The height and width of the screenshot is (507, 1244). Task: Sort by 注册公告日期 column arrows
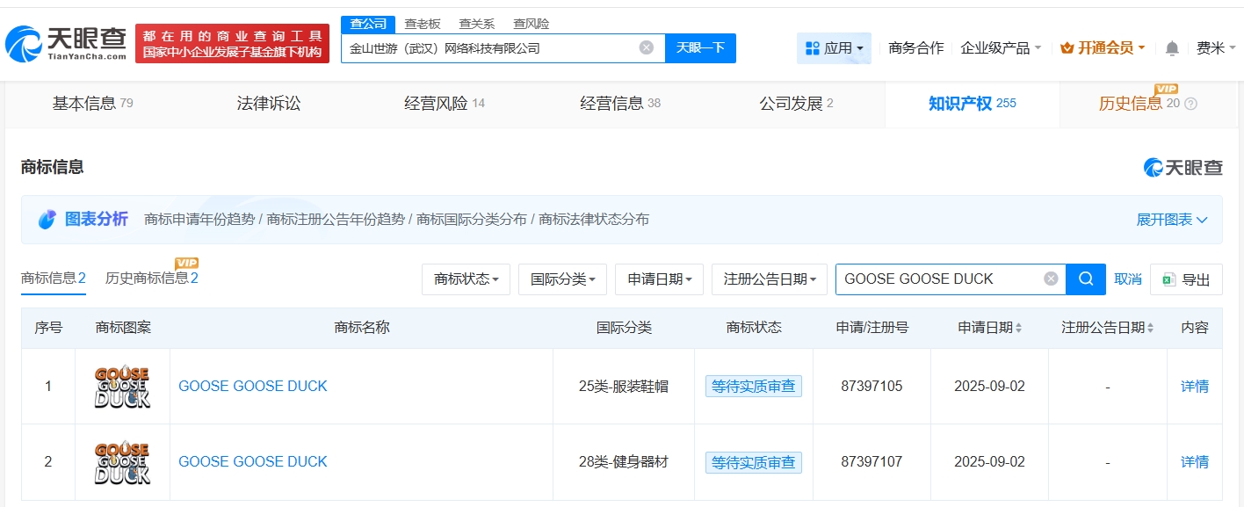pyautogui.click(x=1150, y=328)
